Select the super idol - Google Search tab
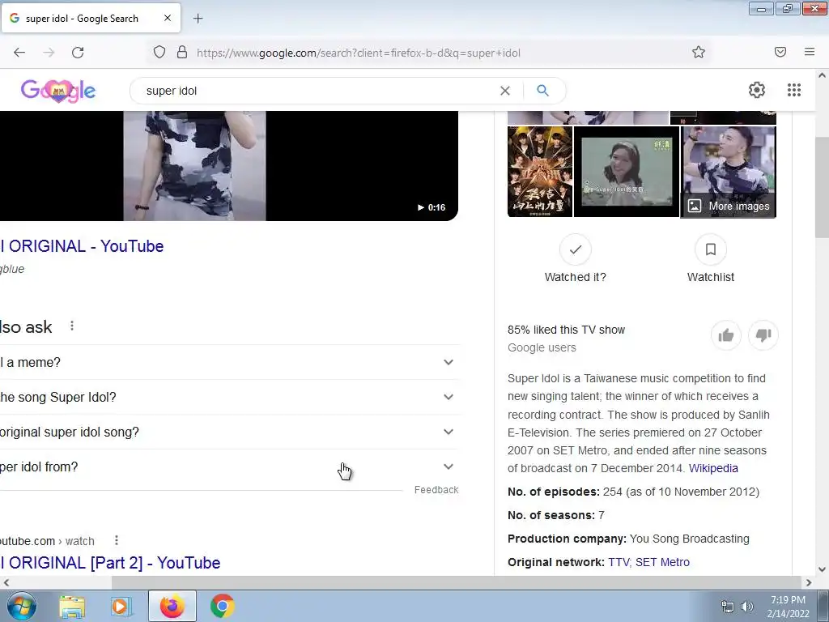 [91, 18]
